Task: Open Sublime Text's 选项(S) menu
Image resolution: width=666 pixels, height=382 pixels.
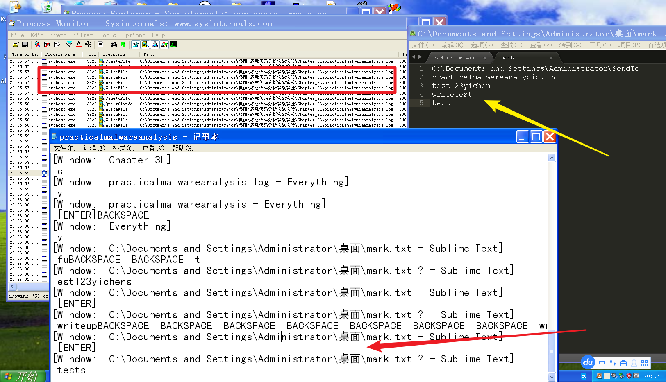Action: coord(482,45)
